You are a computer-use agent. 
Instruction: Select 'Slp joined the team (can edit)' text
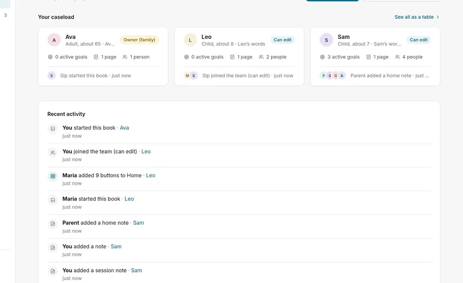point(236,76)
